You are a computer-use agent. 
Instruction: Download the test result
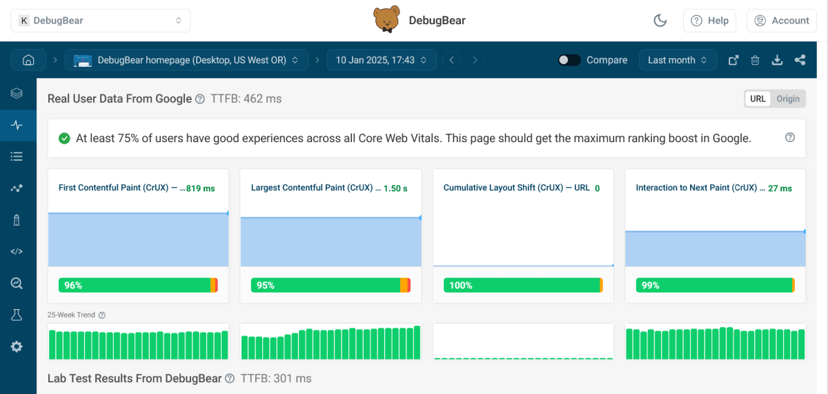777,60
